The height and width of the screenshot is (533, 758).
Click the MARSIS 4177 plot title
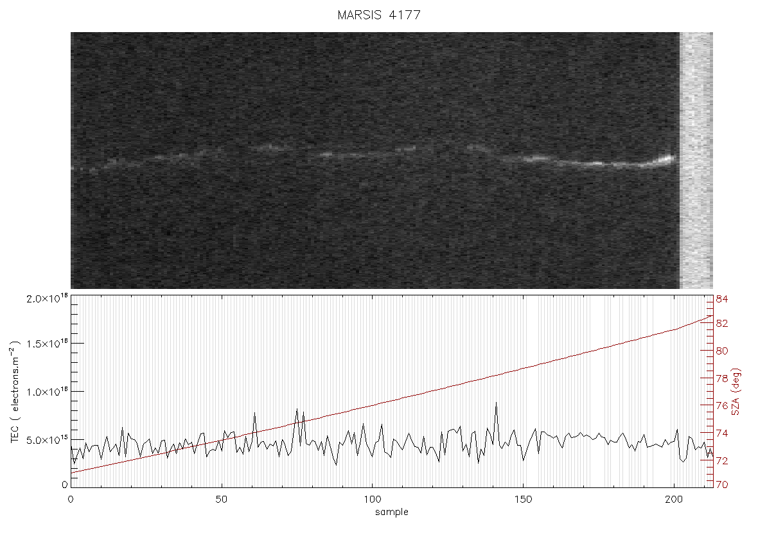(379, 15)
